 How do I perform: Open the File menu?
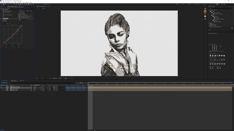tap(1, 3)
